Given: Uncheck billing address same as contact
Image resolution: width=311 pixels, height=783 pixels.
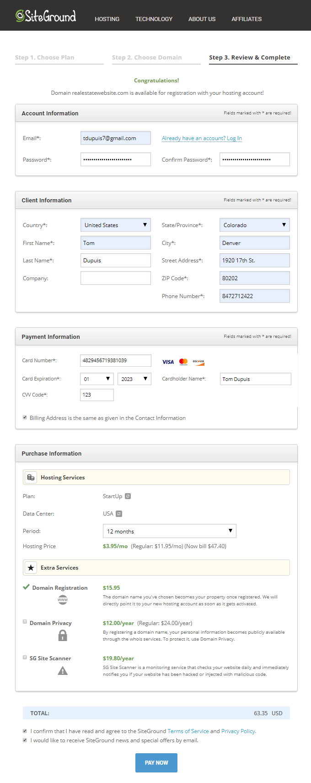Looking at the screenshot, I should click(x=25, y=418).
